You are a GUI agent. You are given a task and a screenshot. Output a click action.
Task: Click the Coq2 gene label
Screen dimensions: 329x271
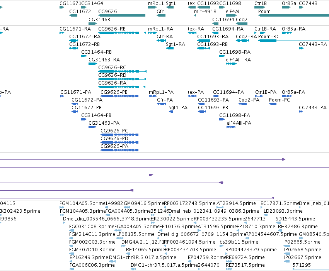(x=242, y=19)
